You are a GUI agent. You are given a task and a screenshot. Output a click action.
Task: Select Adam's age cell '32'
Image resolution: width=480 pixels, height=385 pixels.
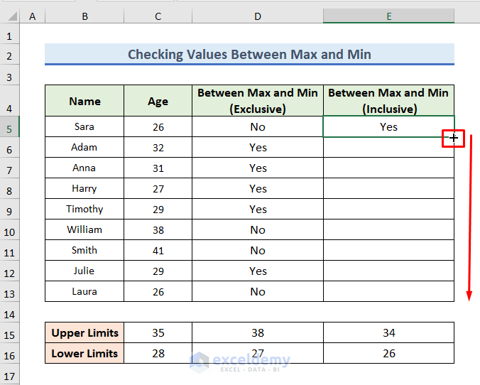pyautogui.click(x=158, y=147)
